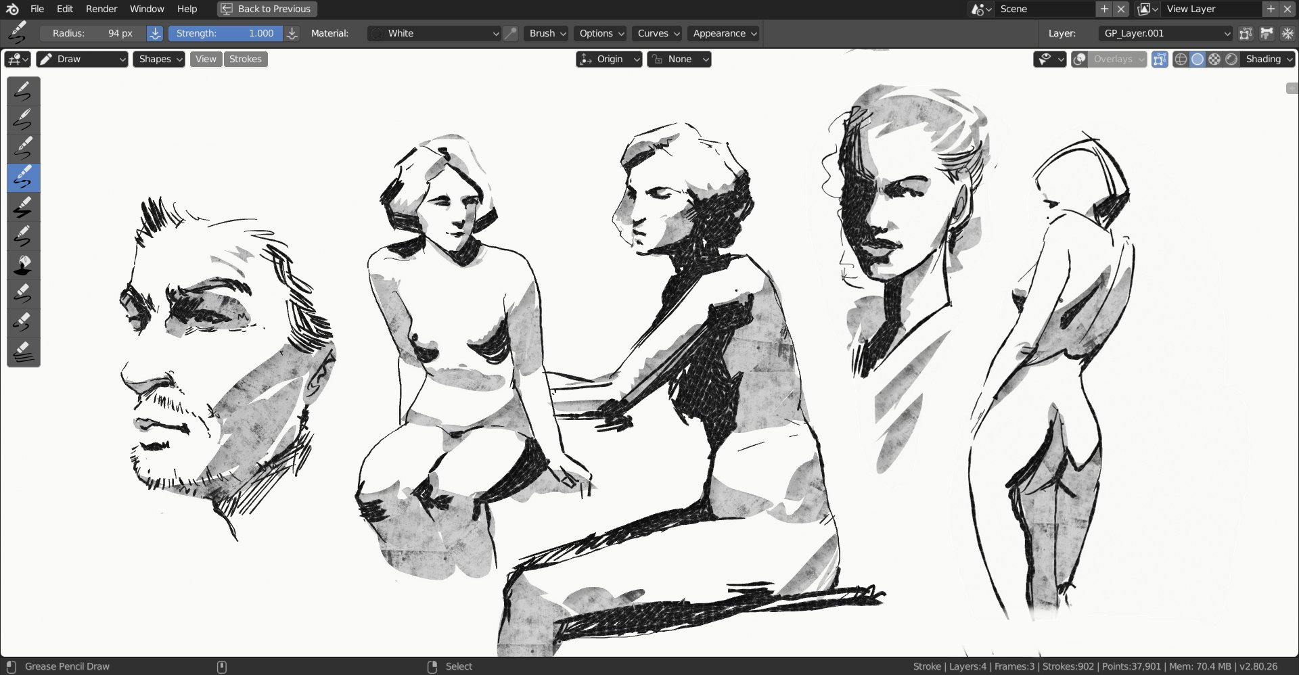Toggle the weight paint bone icon
1299x675 pixels.
point(1267,33)
